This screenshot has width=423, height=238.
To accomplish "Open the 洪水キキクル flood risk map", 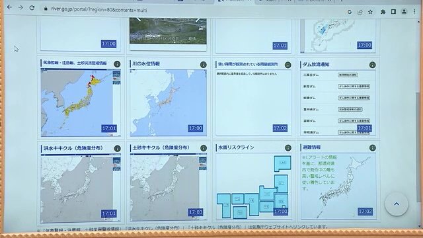I will (81, 188).
